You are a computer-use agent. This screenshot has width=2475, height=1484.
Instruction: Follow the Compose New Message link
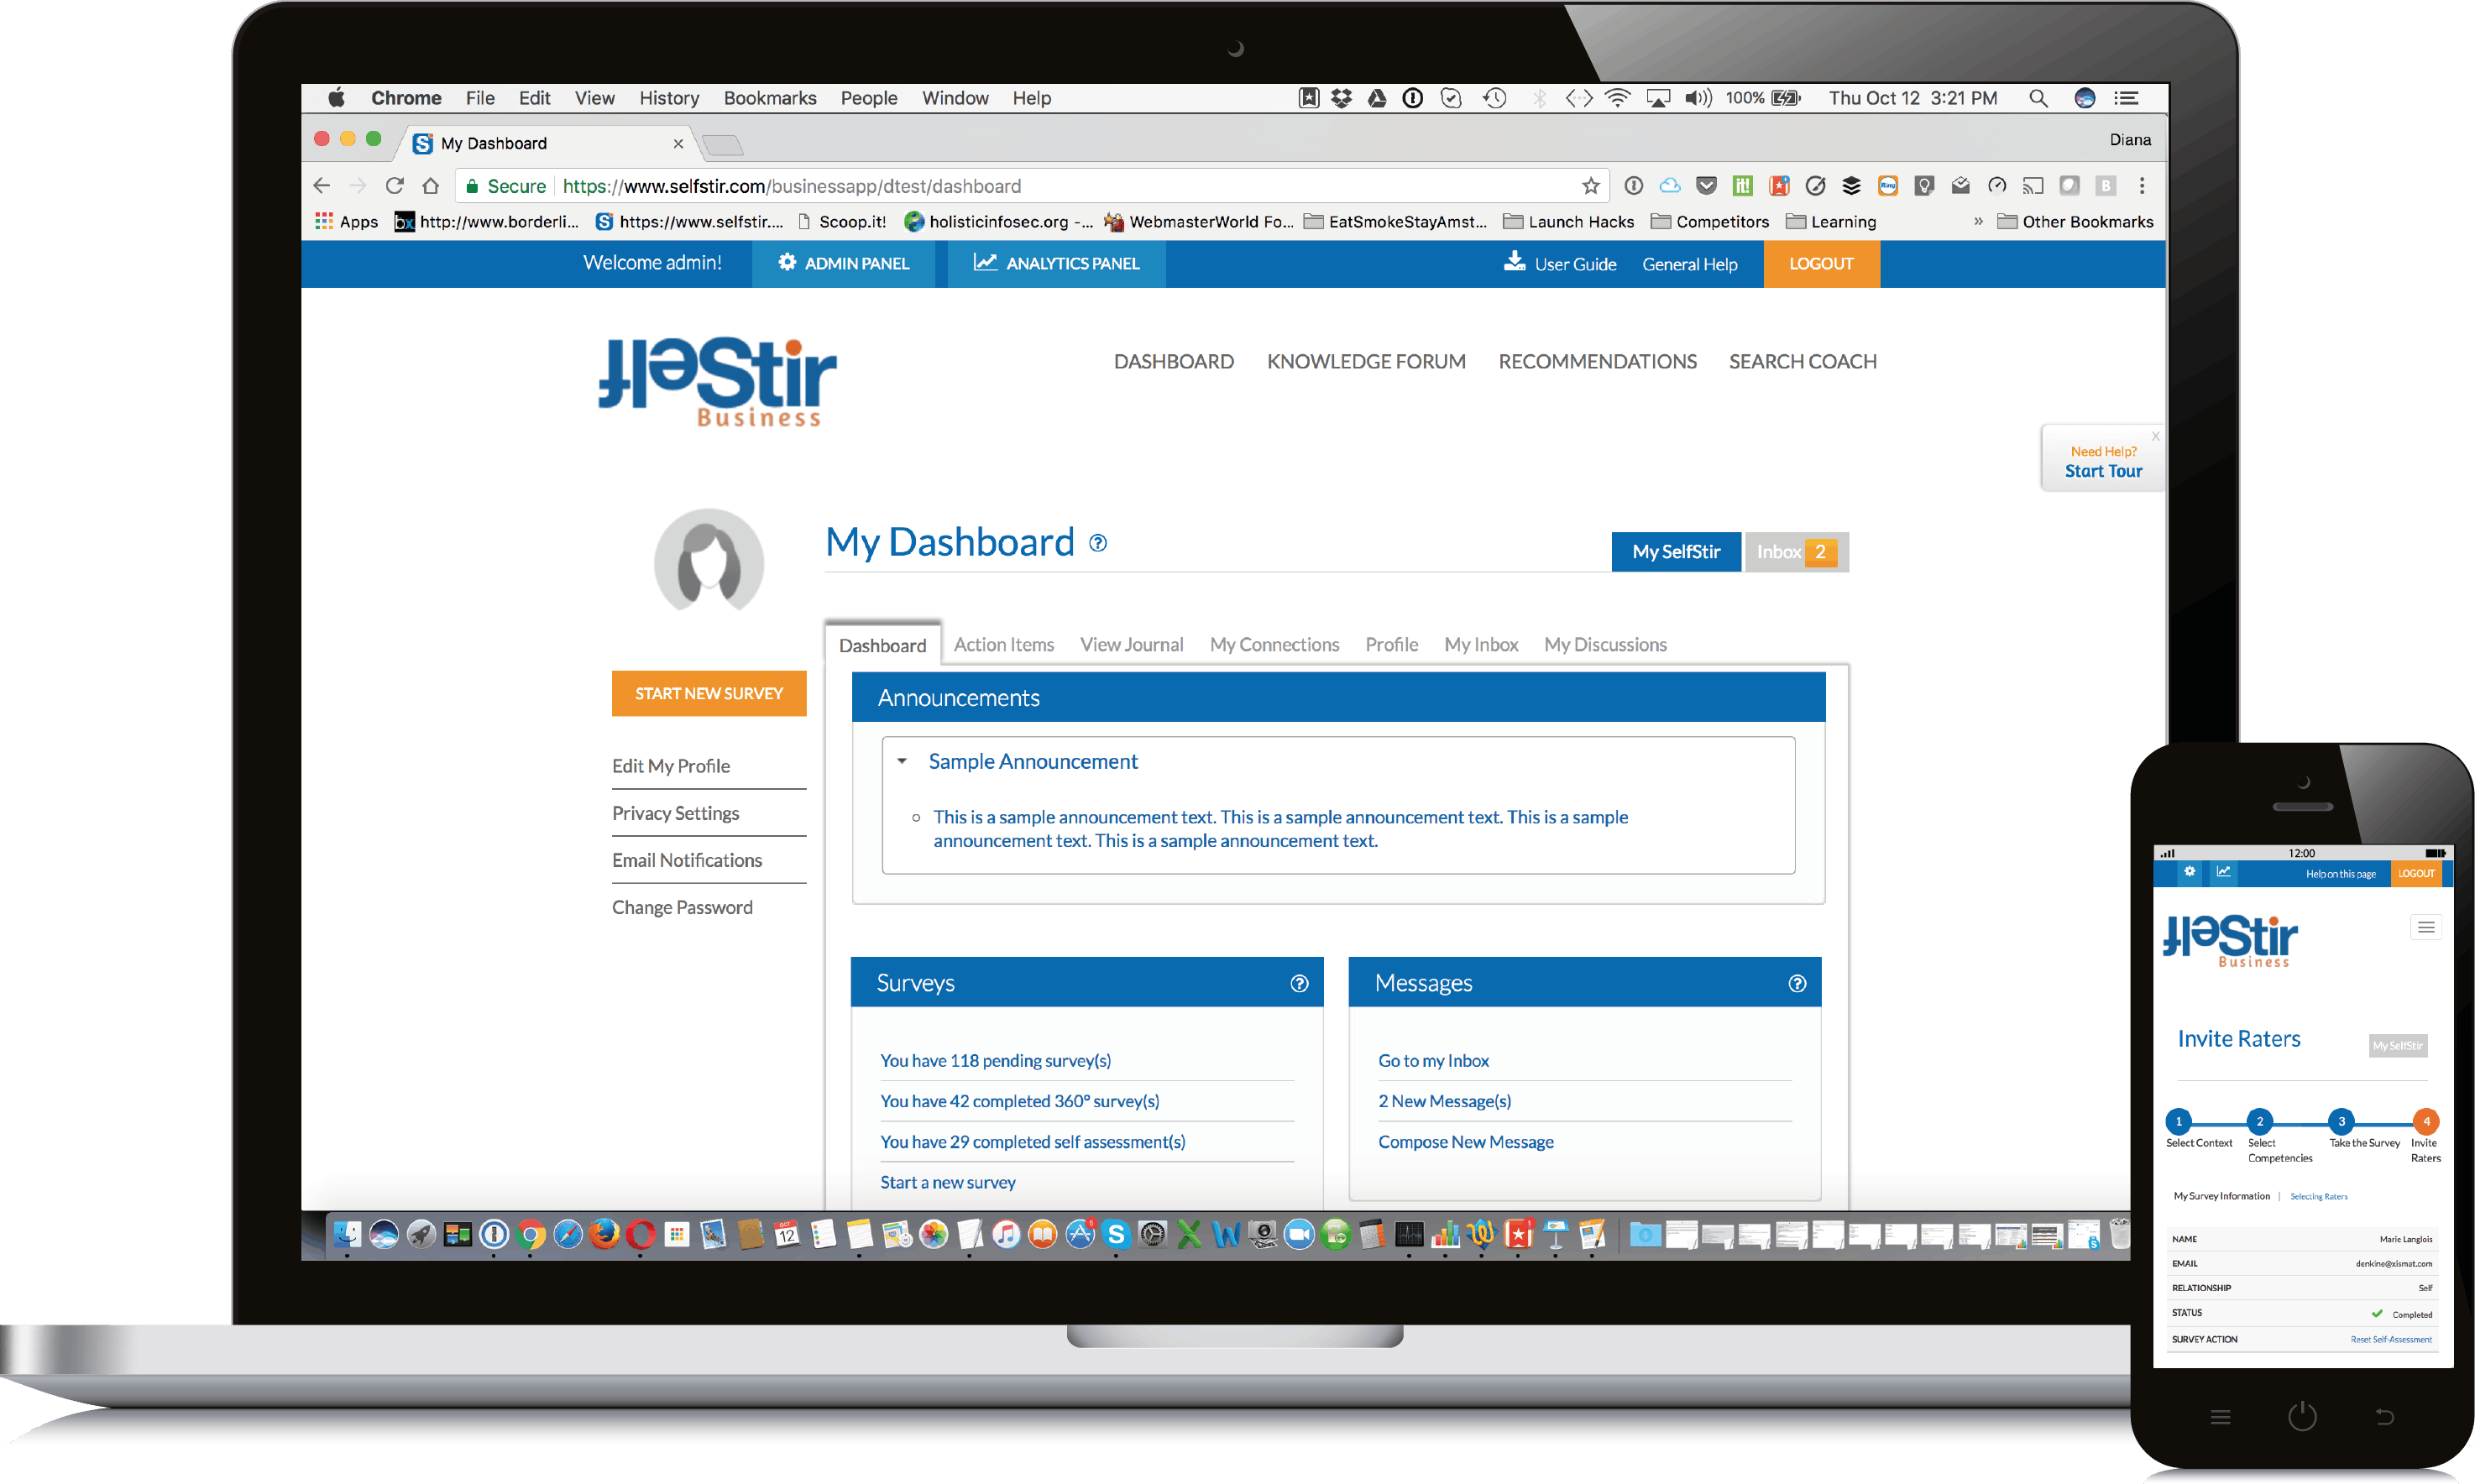(x=1465, y=1142)
